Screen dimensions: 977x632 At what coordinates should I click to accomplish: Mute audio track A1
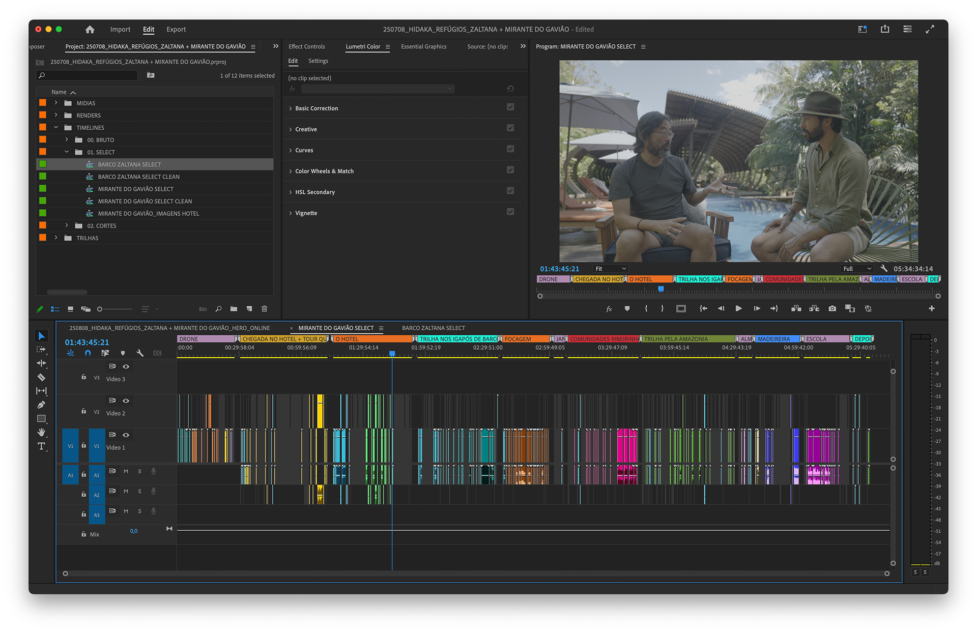coord(126,471)
